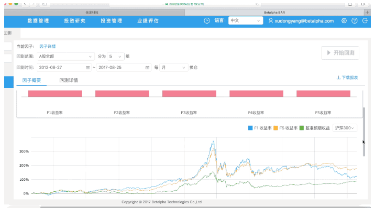Open the 数据管理 menu
375x208 pixels.
tap(38, 21)
